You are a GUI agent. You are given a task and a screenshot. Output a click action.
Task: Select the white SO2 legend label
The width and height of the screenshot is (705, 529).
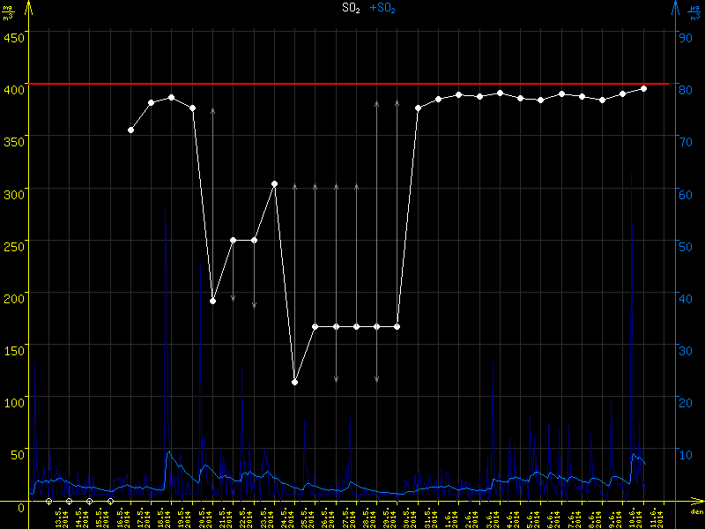[351, 8]
